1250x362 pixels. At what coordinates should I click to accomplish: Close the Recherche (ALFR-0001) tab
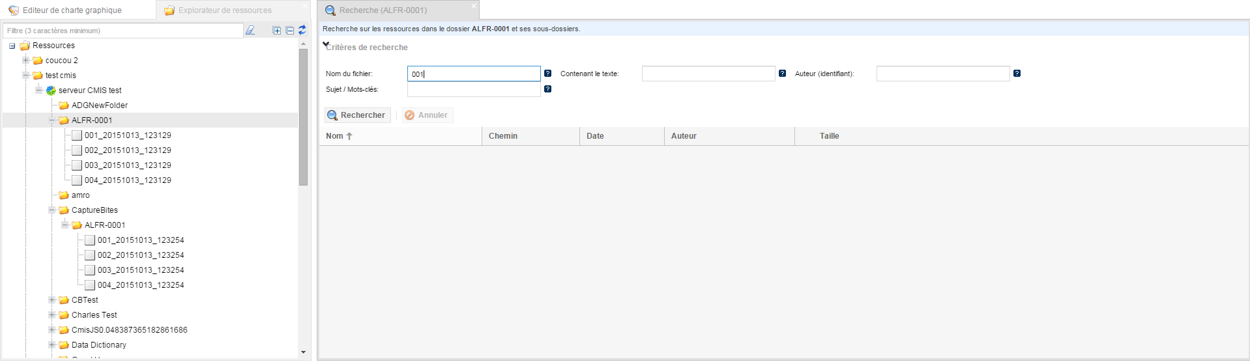pyautogui.click(x=474, y=6)
